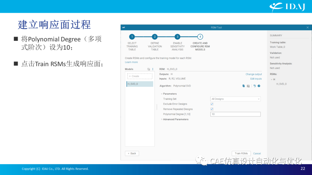Open the Training Set All Designs dropdown
Screen dimensions: 312x175
pos(235,99)
